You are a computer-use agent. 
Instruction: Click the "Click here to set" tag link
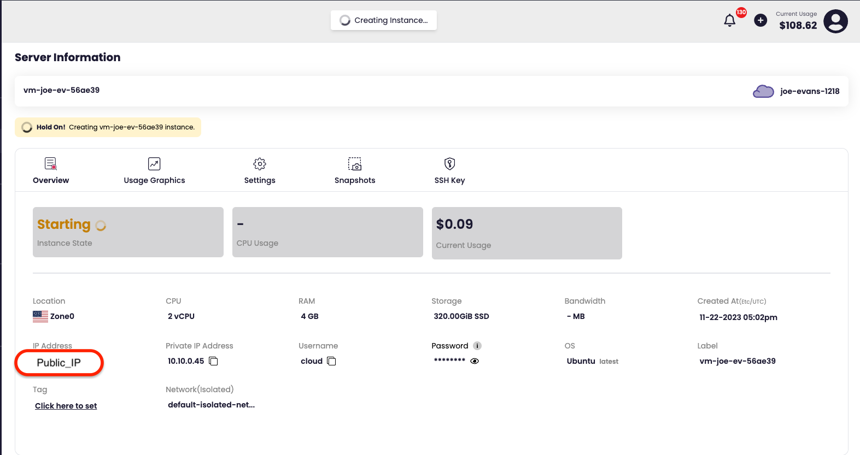pos(66,406)
